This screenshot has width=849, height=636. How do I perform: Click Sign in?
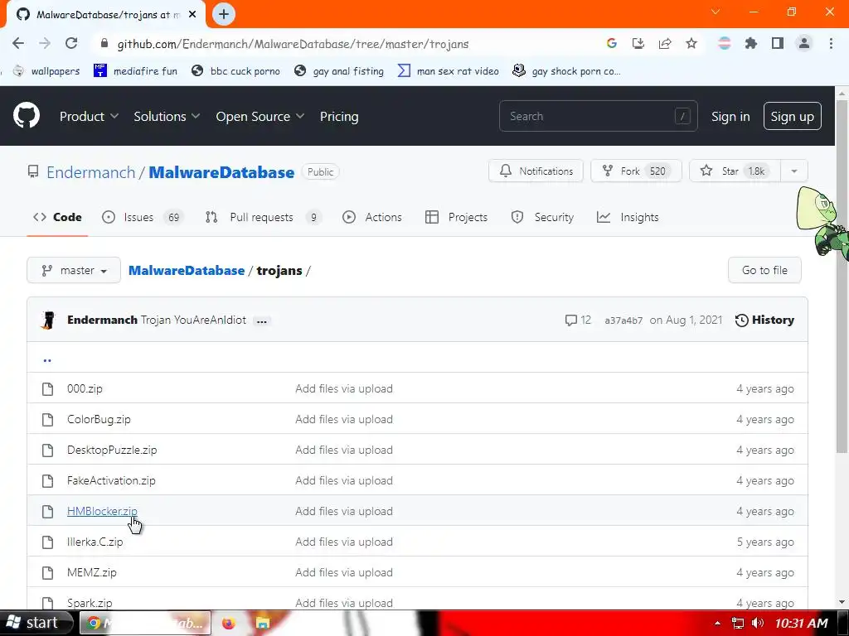pos(730,116)
